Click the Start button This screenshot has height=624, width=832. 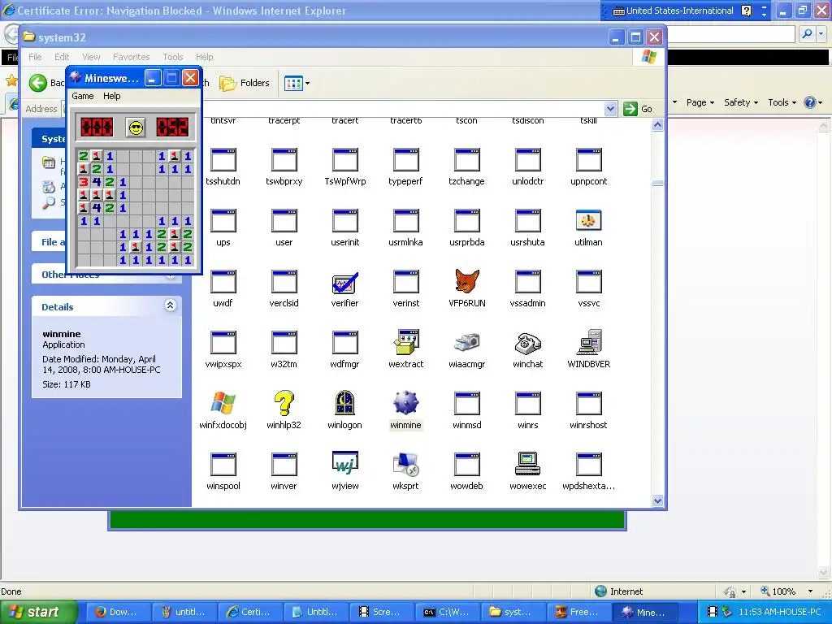click(x=37, y=612)
